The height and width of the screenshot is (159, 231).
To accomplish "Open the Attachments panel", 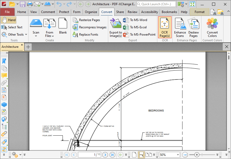I will tap(4, 83).
